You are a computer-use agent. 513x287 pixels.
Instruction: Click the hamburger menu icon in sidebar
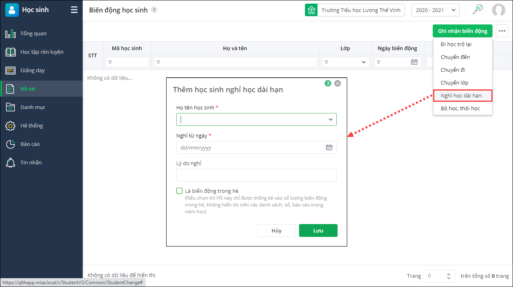point(74,10)
